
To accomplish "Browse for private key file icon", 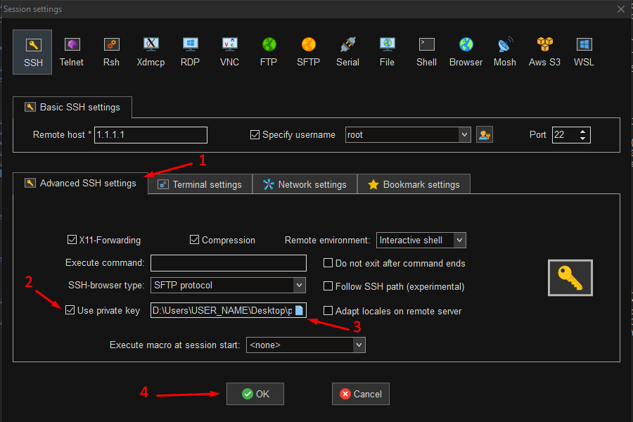I will point(299,310).
